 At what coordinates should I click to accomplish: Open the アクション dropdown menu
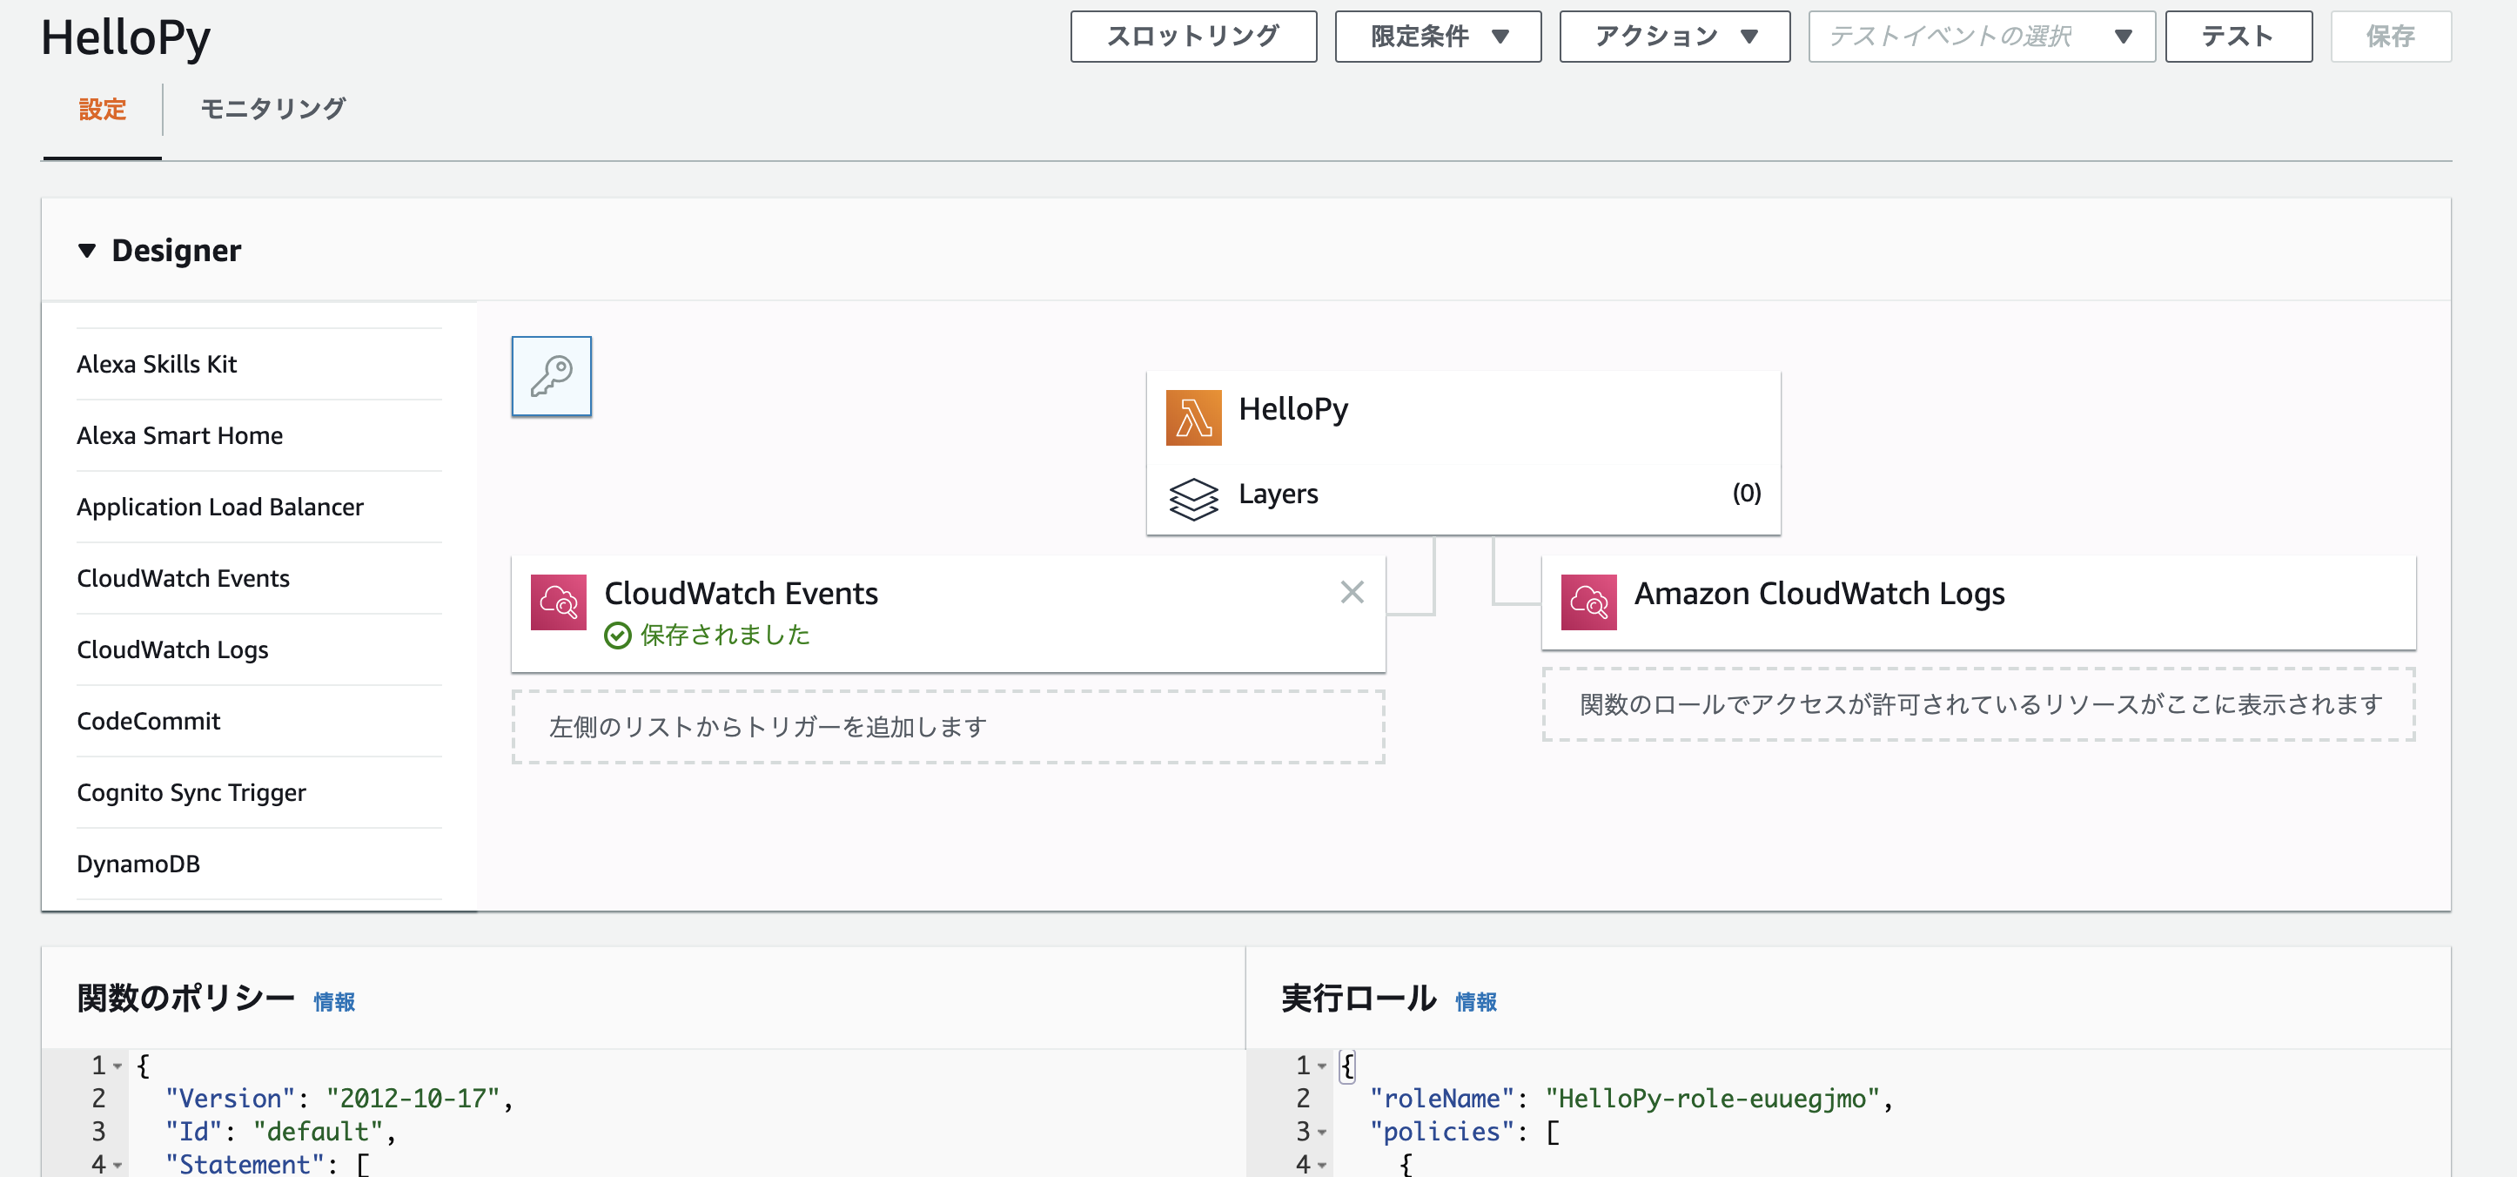1673,37
